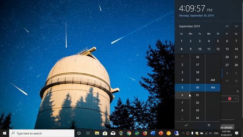Launch Firefox from the taskbar
The image size is (243, 137).
pyautogui.click(x=145, y=133)
